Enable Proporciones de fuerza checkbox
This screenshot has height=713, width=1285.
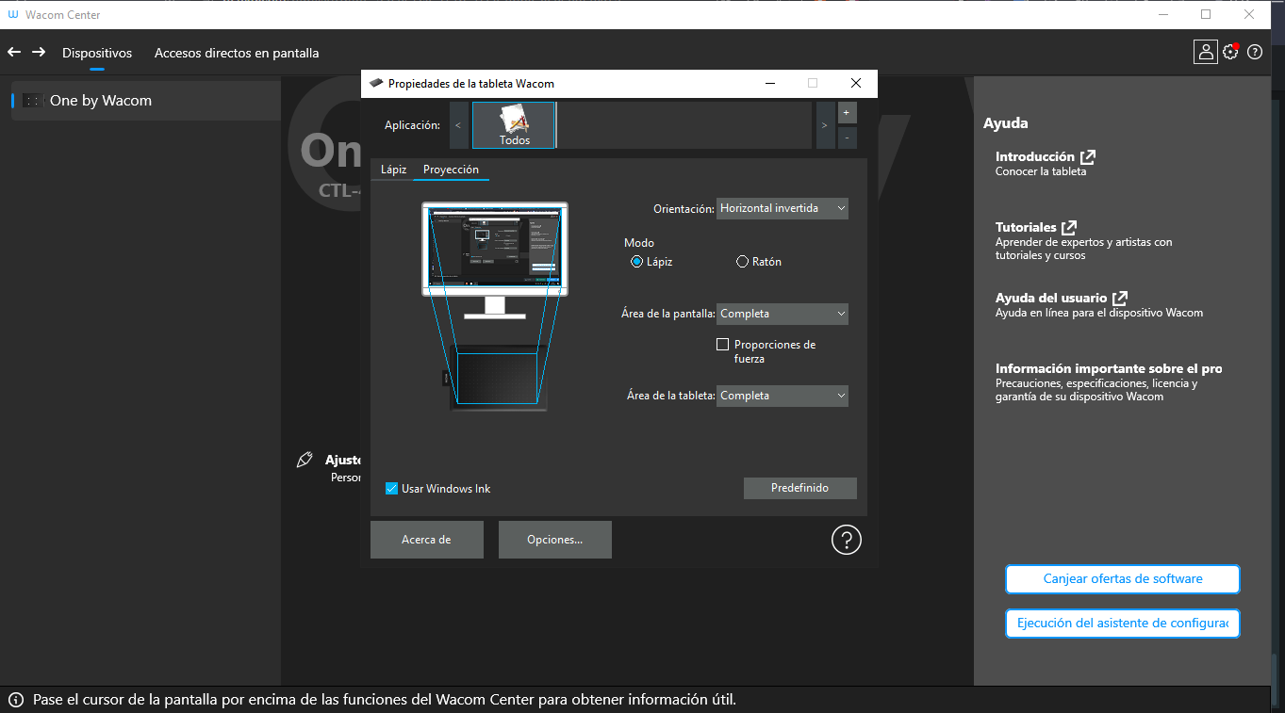click(x=723, y=345)
